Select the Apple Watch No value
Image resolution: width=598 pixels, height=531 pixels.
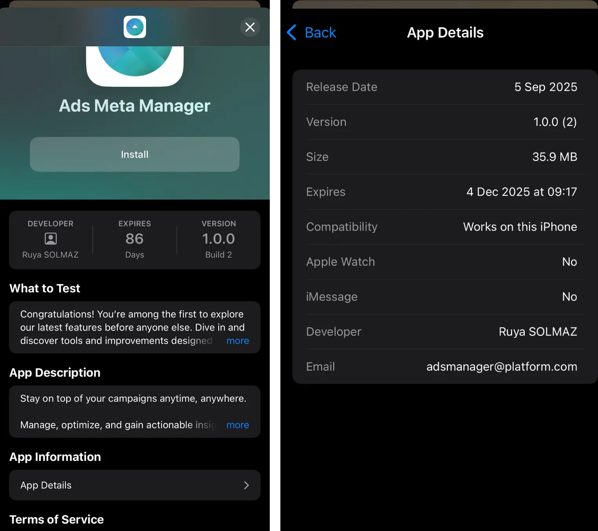569,262
